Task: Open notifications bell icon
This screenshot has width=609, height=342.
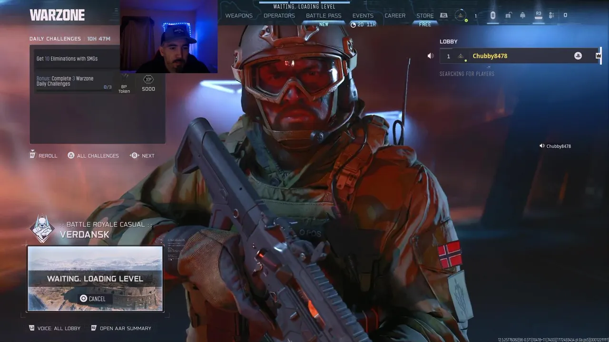Action: pyautogui.click(x=522, y=16)
